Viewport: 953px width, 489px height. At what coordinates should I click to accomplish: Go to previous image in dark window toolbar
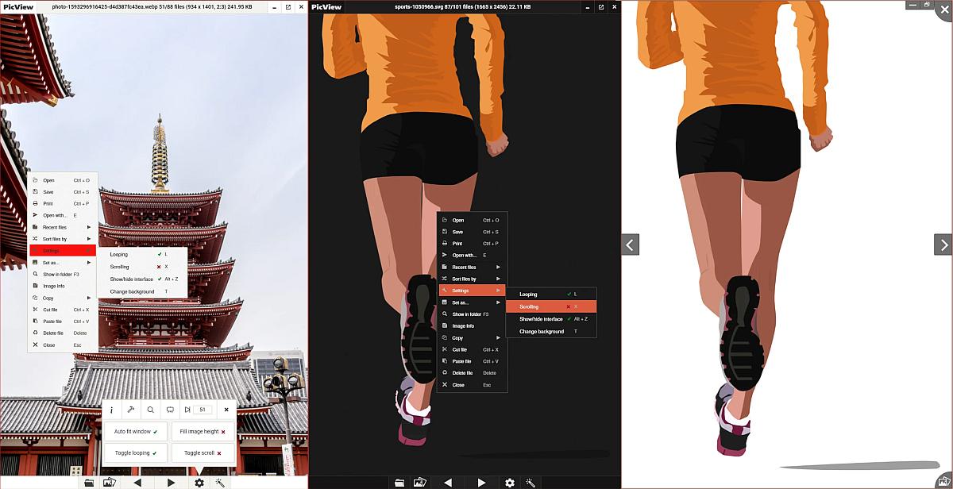coord(448,482)
